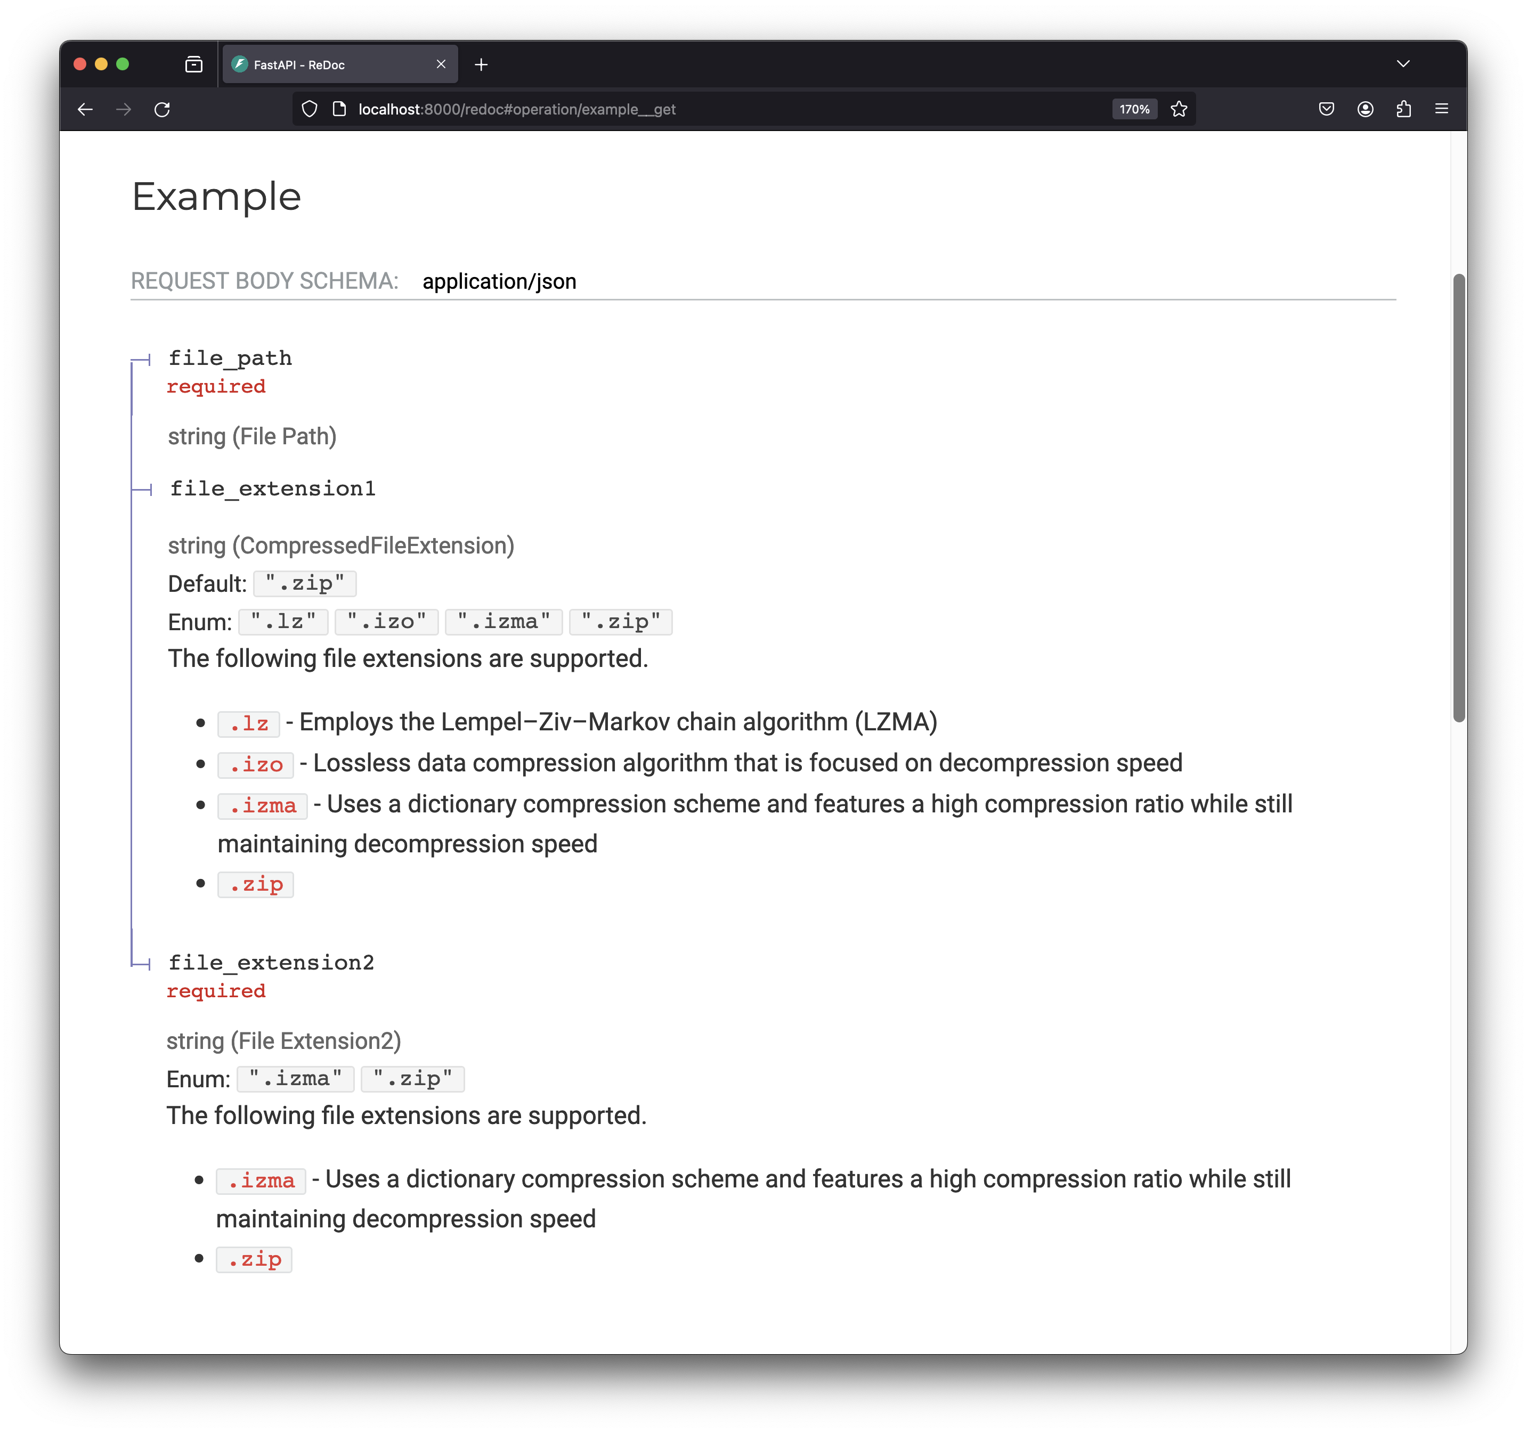Open the list all tabs chevron
The width and height of the screenshot is (1527, 1433).
click(x=1402, y=64)
